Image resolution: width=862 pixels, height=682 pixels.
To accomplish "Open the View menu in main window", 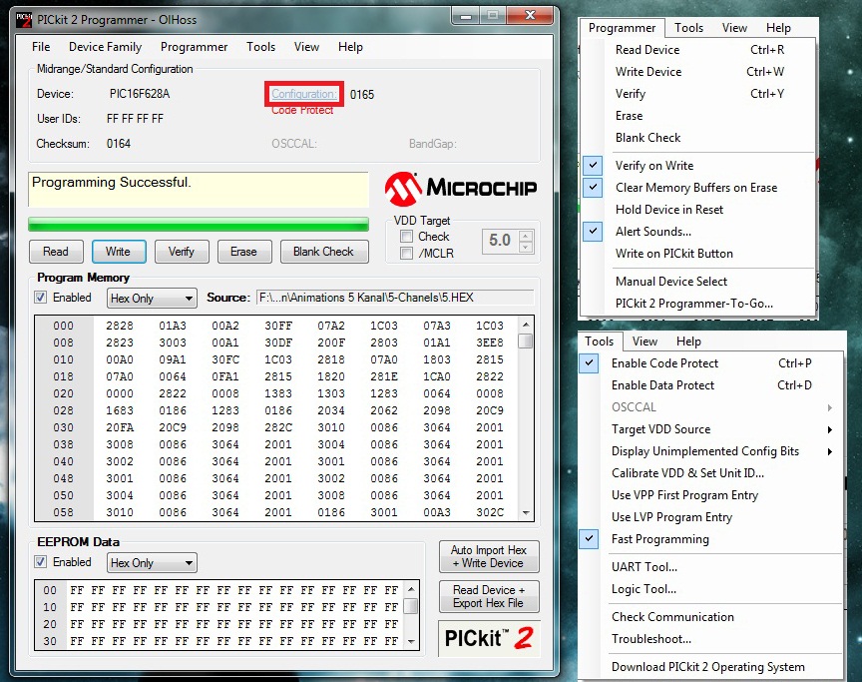I will [306, 47].
